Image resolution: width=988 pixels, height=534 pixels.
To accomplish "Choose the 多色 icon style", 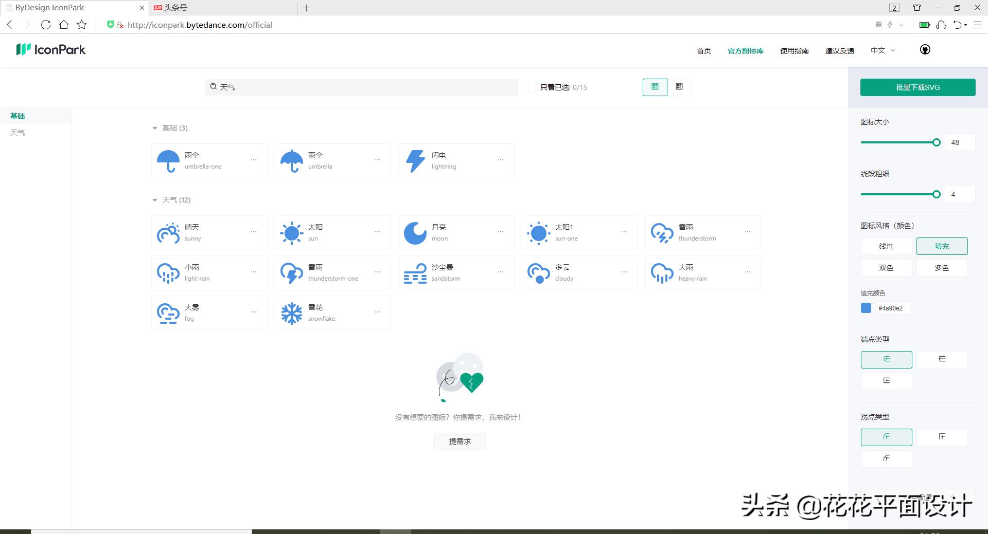I will point(942,268).
